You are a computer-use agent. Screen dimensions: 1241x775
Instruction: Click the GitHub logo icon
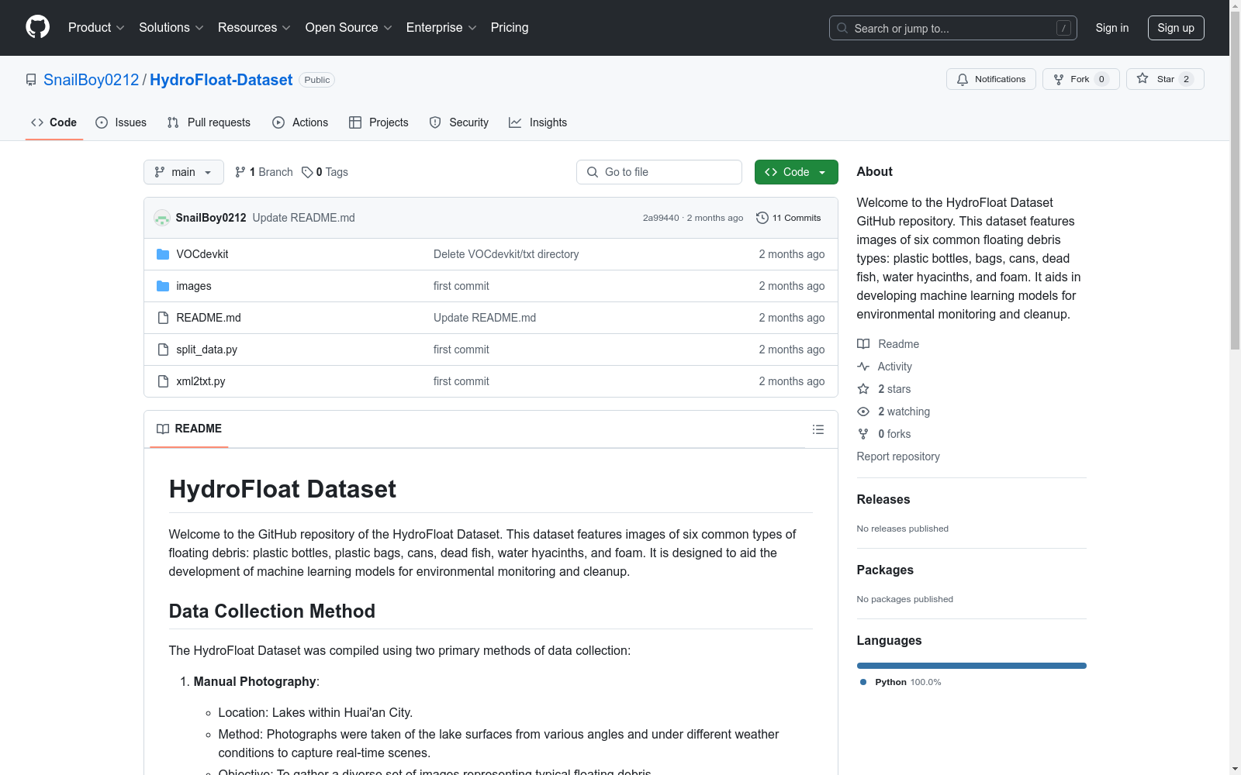pos(37,27)
